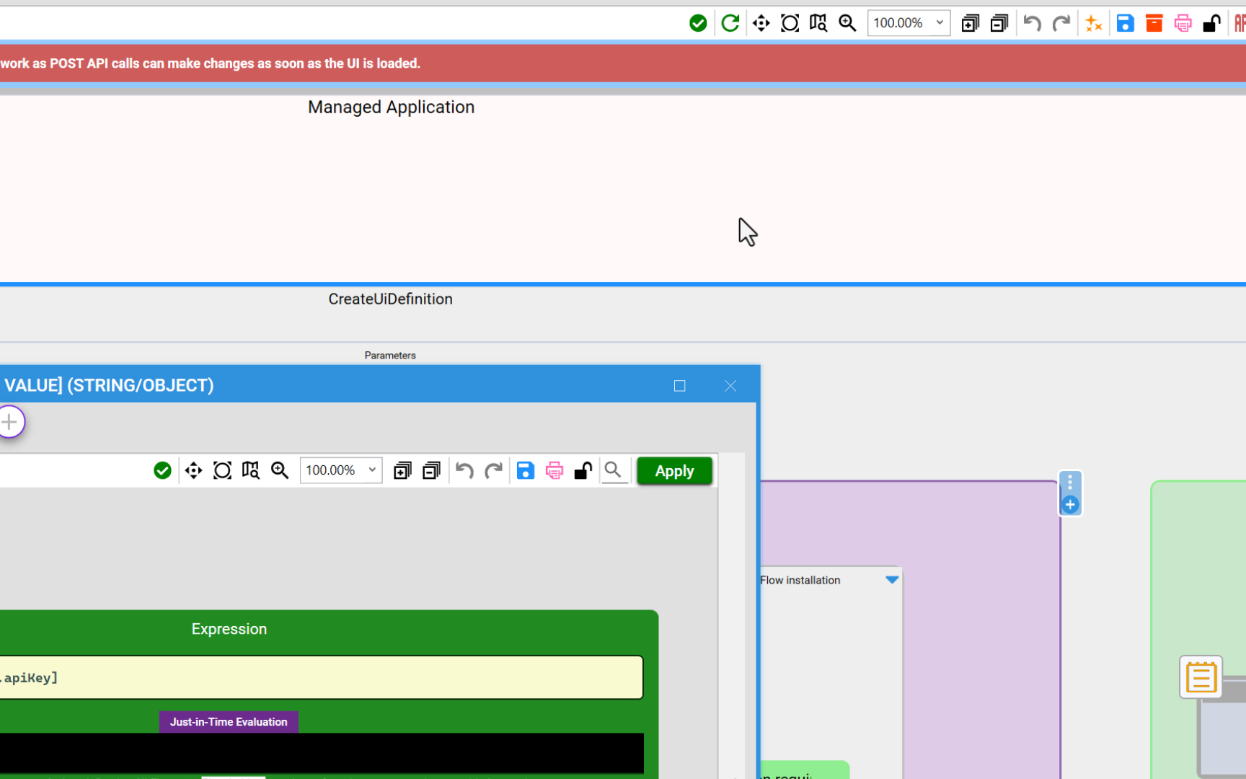Open the three-dots menu on the purple panel
This screenshot has width=1246, height=779.
[1070, 483]
